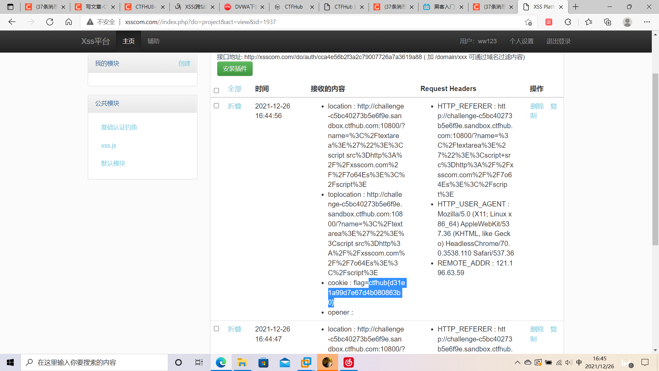Open the tab actions menu at top left

(10, 7)
